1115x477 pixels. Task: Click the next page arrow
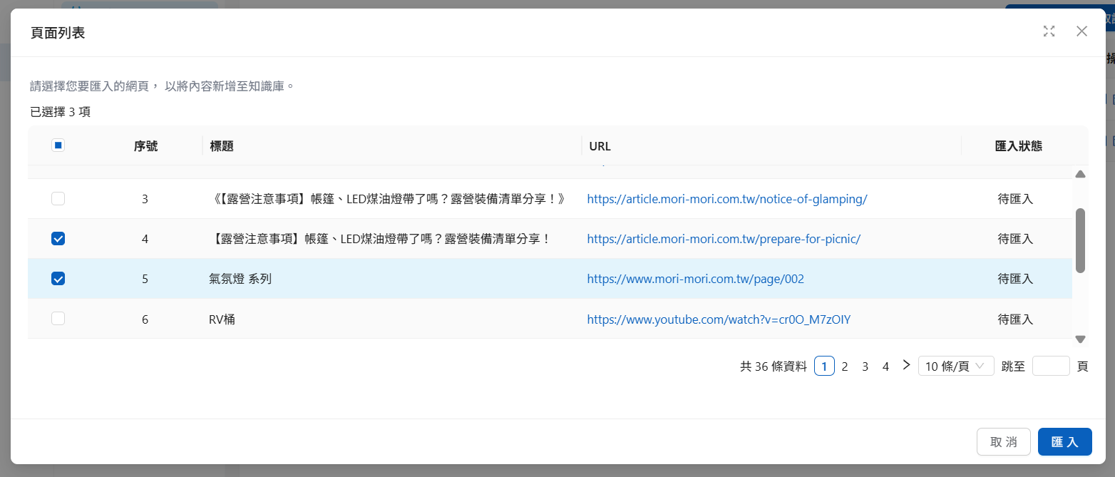[906, 365]
